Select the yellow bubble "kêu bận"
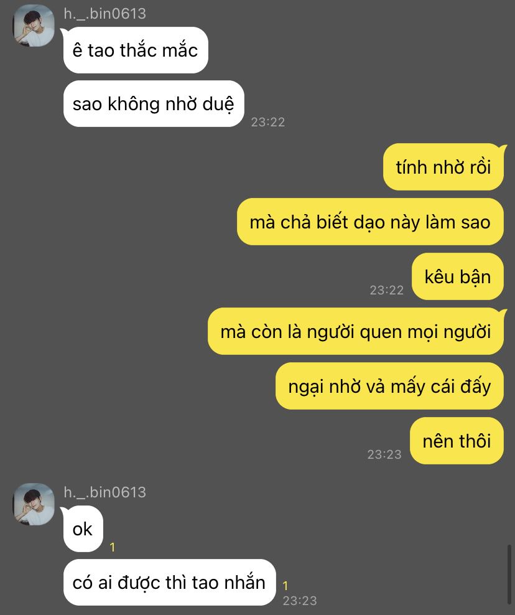Viewport: 515px width, 615px height. tap(457, 277)
